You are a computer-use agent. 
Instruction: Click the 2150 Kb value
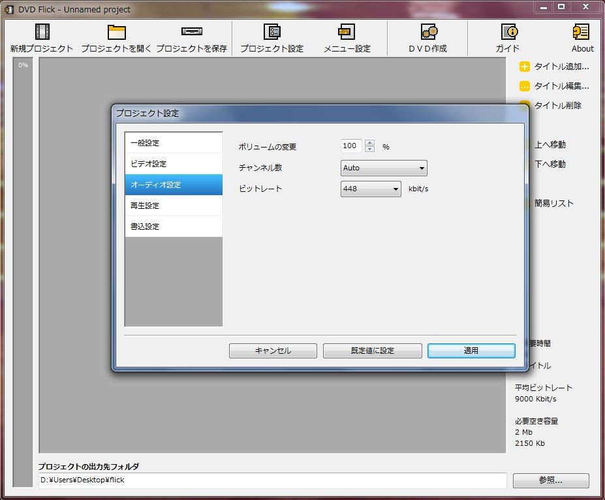point(530,443)
